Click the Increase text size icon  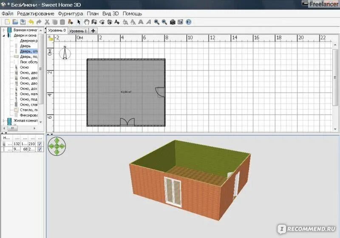[x=125, y=22]
